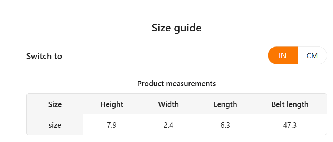This screenshot has width=333, height=142.
Task: Click the 2.4 width value
Action: click(168, 125)
